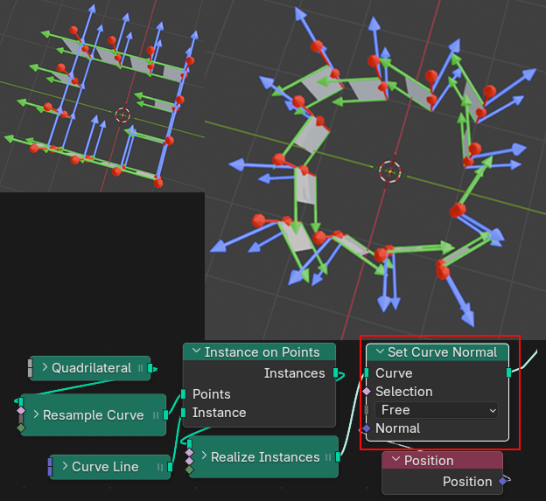The height and width of the screenshot is (501, 546).
Task: Expand the Curve Line node chevron
Action: point(63,467)
